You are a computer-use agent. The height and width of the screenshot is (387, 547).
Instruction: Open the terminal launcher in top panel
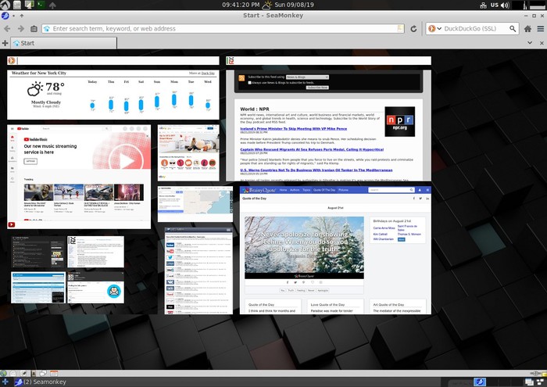(x=41, y=5)
